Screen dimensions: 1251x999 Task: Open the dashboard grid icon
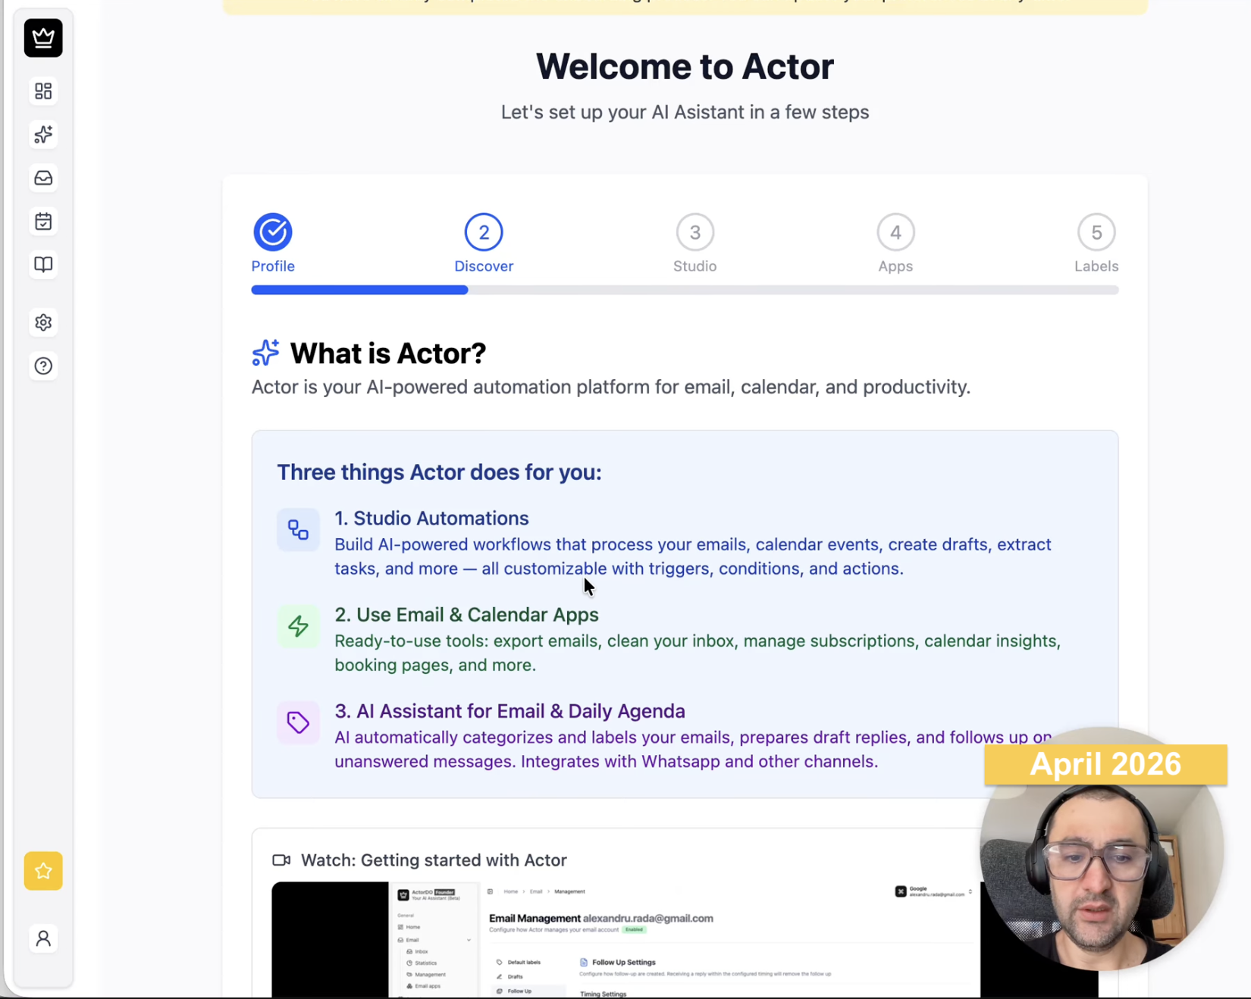43,91
